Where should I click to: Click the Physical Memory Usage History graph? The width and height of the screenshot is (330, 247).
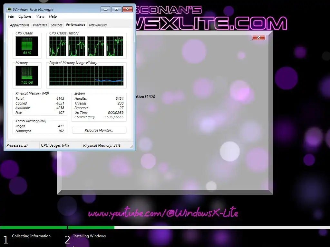86,76
